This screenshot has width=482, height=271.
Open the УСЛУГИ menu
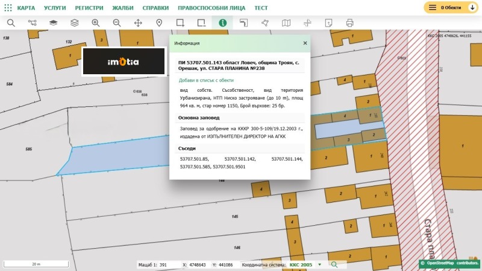coord(54,8)
